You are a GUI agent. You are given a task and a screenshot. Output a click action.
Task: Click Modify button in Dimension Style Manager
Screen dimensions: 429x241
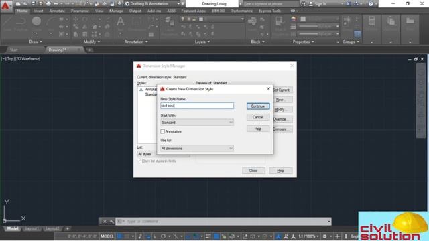(282, 110)
